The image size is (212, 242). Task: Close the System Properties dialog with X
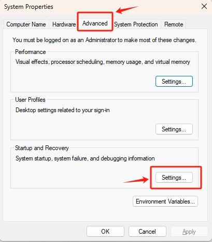204,7
